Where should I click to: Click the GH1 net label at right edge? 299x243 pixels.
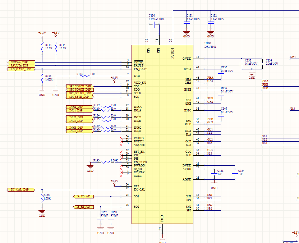click(x=293, y=57)
